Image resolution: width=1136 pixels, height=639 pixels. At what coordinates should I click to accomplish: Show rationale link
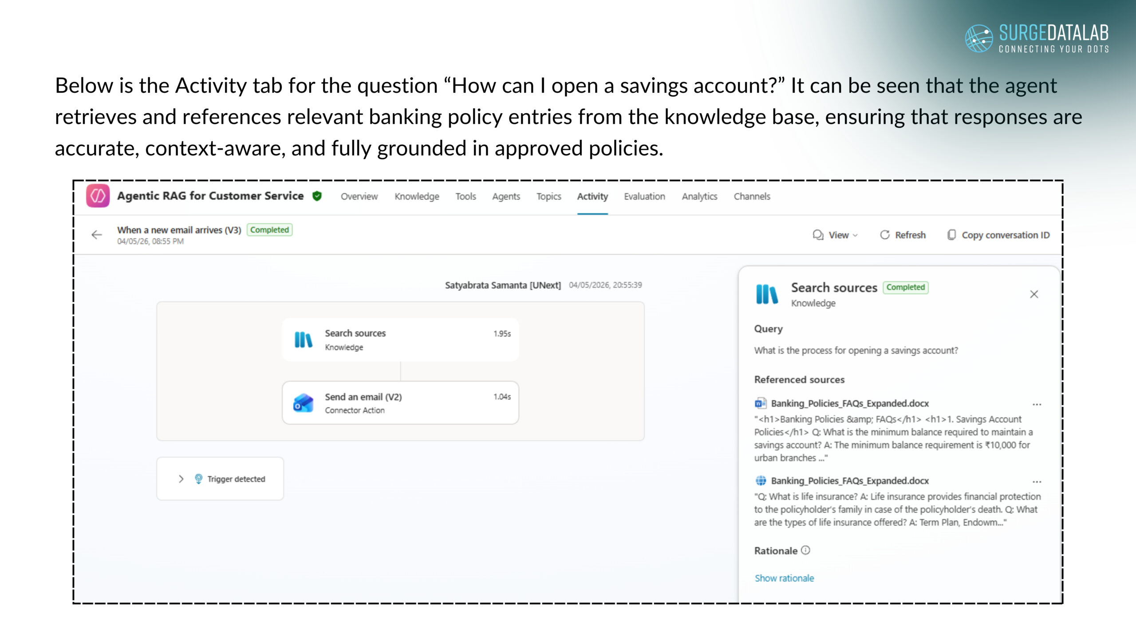coord(784,578)
